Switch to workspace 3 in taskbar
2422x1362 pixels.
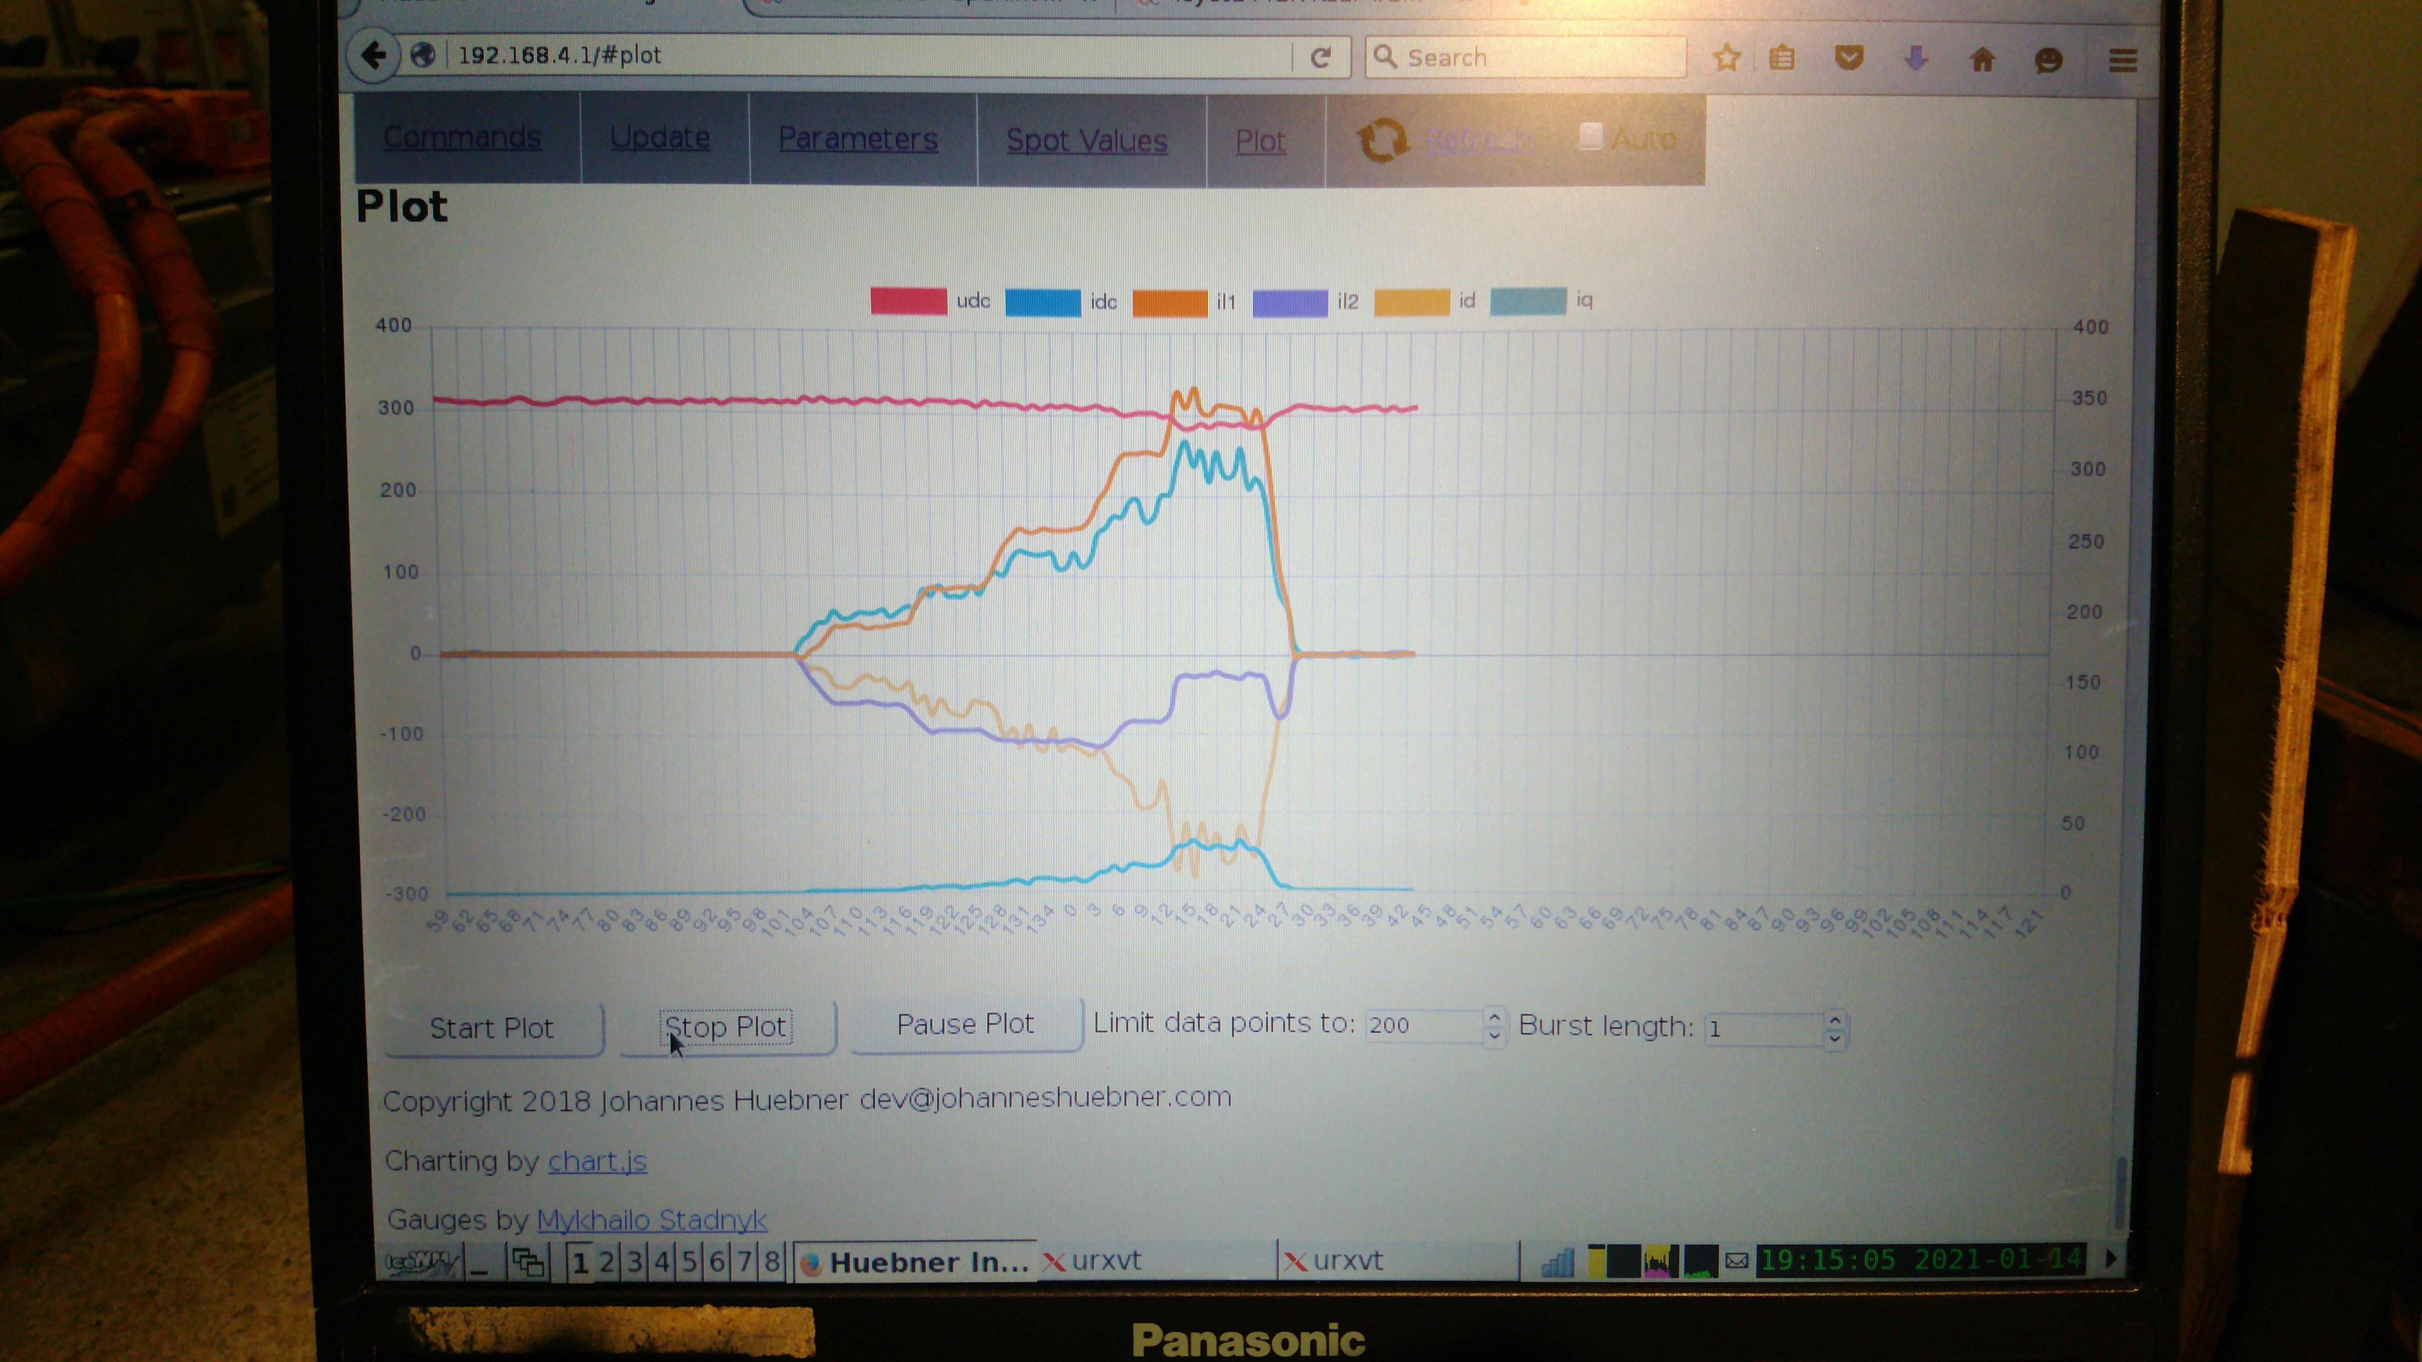(x=635, y=1261)
